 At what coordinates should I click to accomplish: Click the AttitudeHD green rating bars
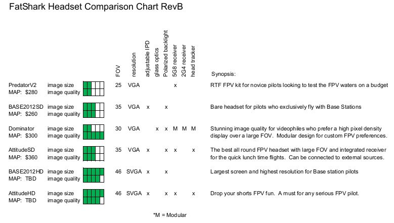coord(94,197)
